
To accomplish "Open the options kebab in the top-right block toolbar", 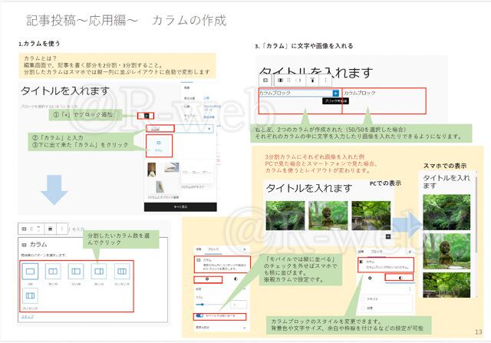I will [325, 81].
